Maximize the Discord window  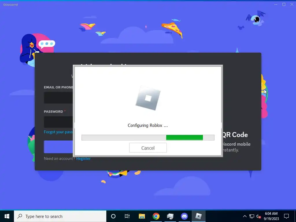[x=284, y=4]
